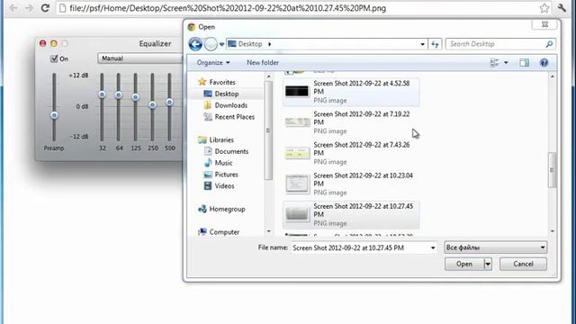
Task: Change the view with the views icon
Action: click(x=494, y=63)
